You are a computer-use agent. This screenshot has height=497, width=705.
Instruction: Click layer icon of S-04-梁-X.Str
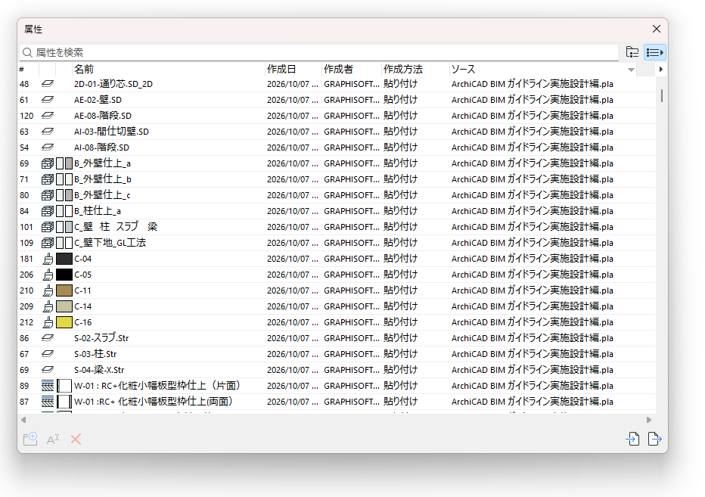coord(48,370)
